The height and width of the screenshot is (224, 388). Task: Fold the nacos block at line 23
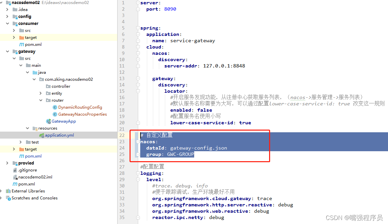point(138,142)
